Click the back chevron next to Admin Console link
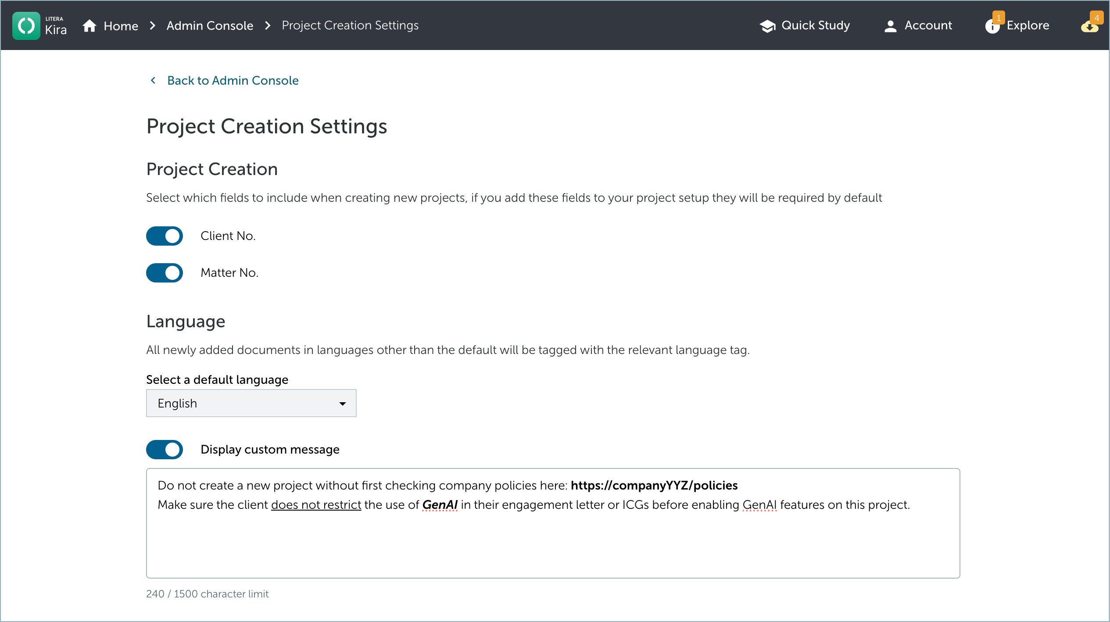 click(x=153, y=80)
